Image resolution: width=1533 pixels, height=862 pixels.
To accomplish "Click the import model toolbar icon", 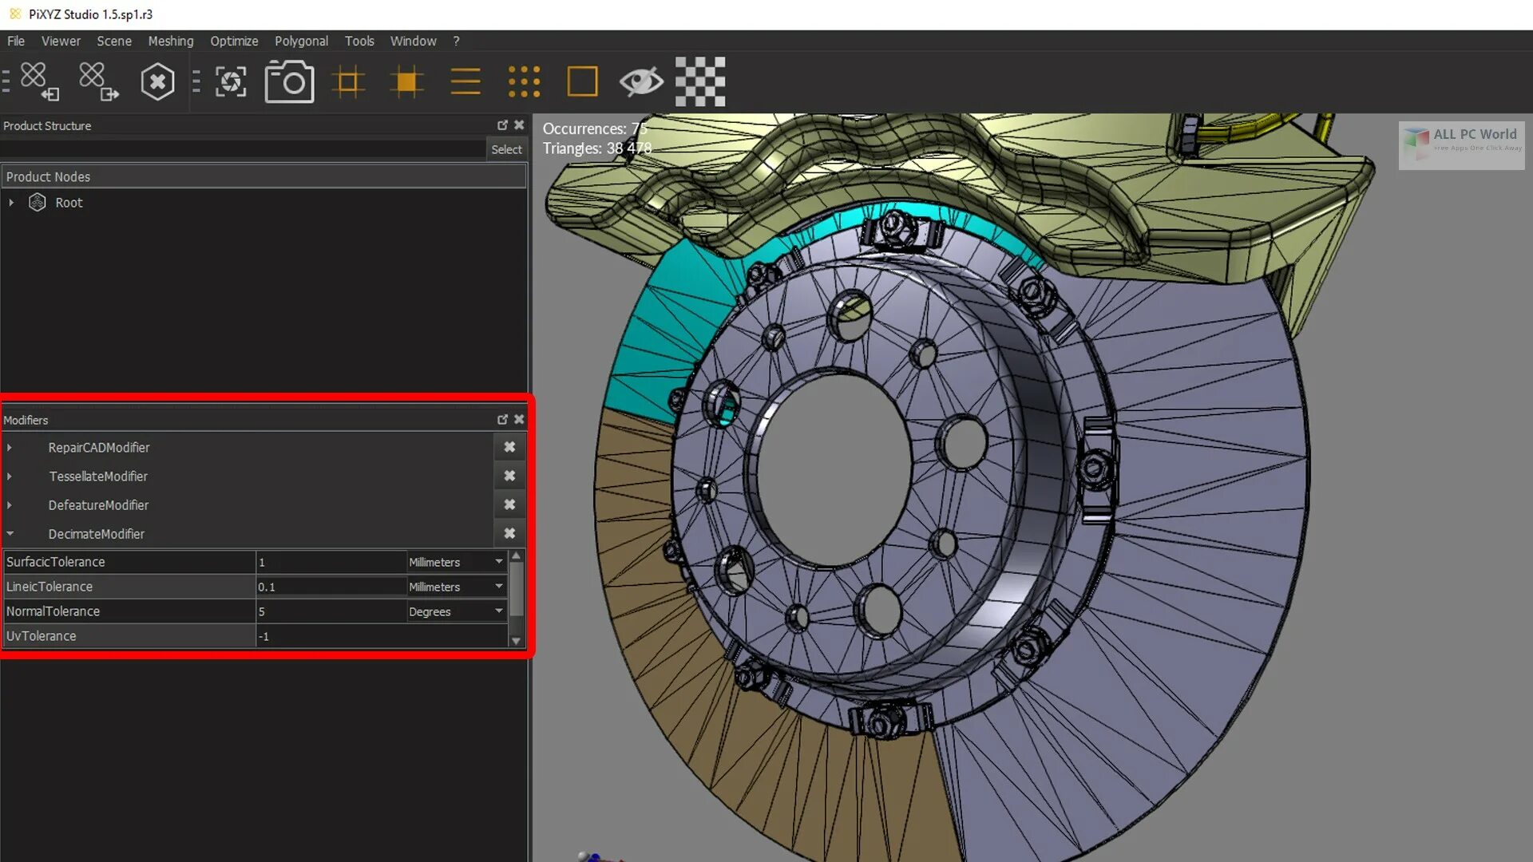I will (x=38, y=81).
